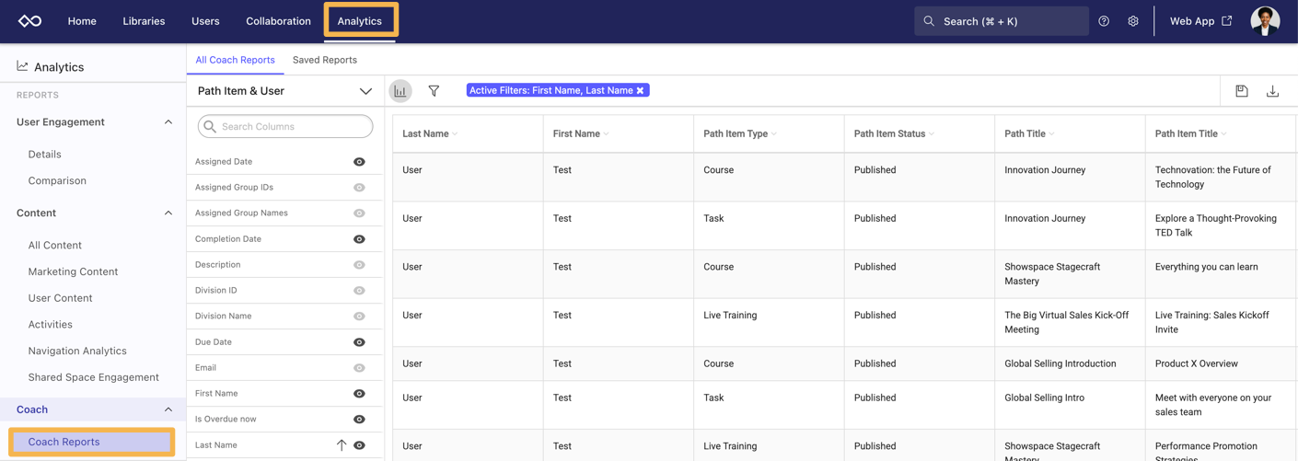Go to Navigation Analytics report

click(77, 351)
